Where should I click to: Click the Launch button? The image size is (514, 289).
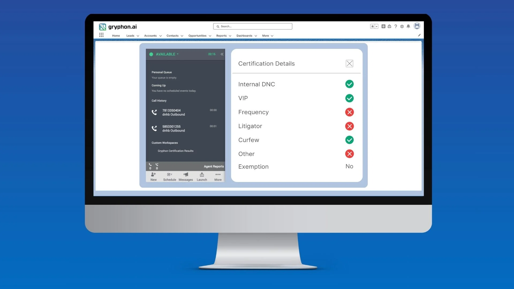(202, 177)
